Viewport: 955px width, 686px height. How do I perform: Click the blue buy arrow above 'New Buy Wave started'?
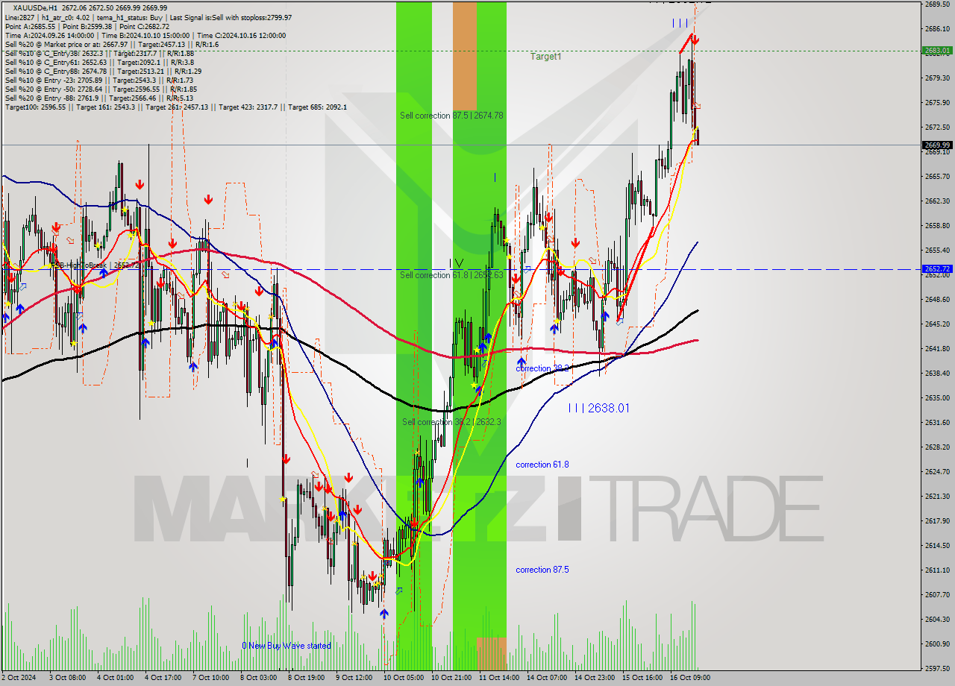coord(383,614)
